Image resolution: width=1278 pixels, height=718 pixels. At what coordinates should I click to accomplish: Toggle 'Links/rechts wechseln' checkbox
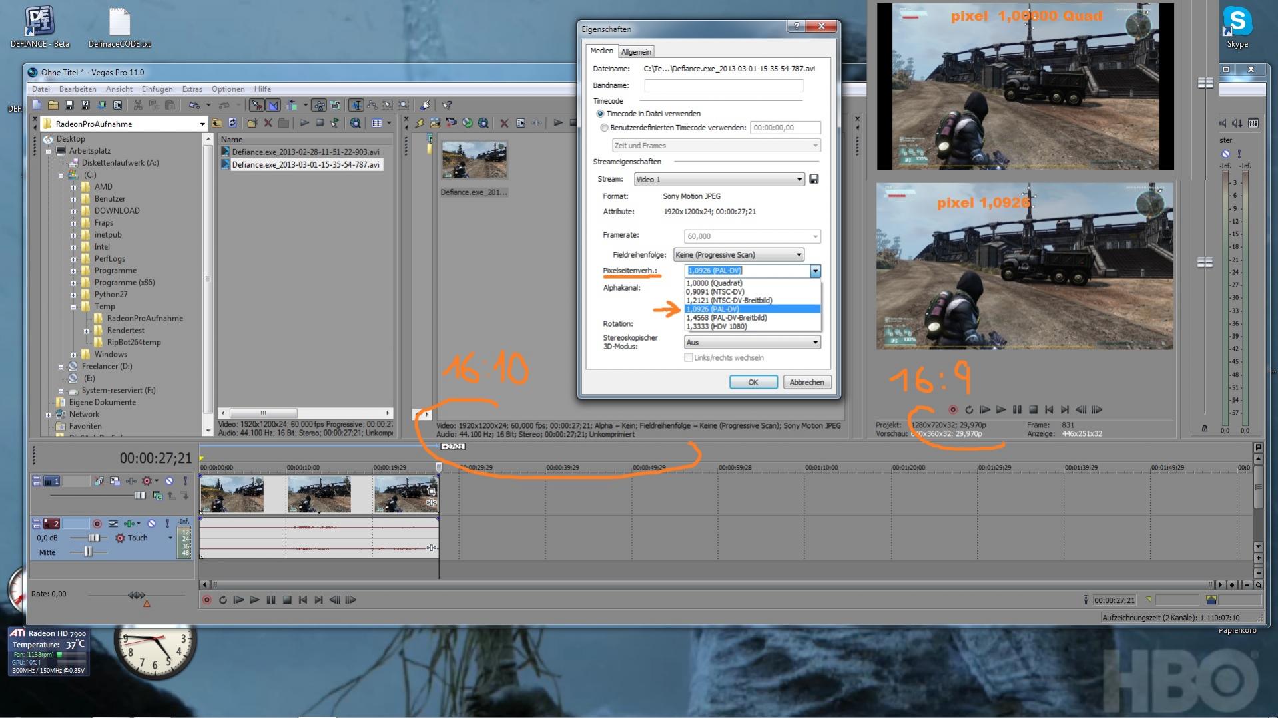(689, 358)
